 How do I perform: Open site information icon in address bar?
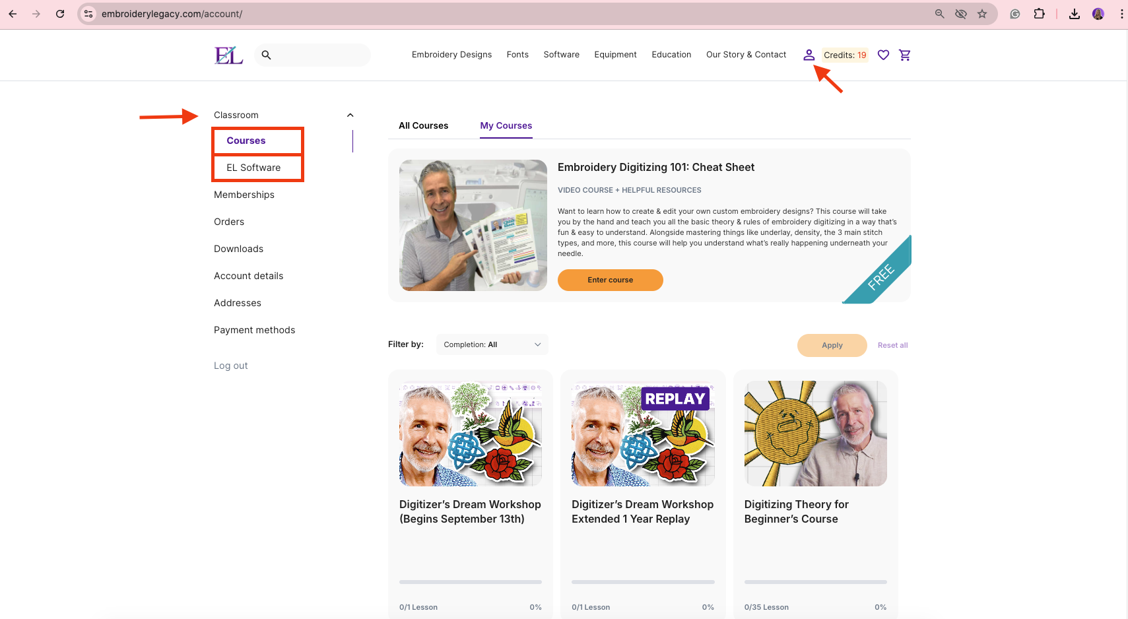pos(88,14)
